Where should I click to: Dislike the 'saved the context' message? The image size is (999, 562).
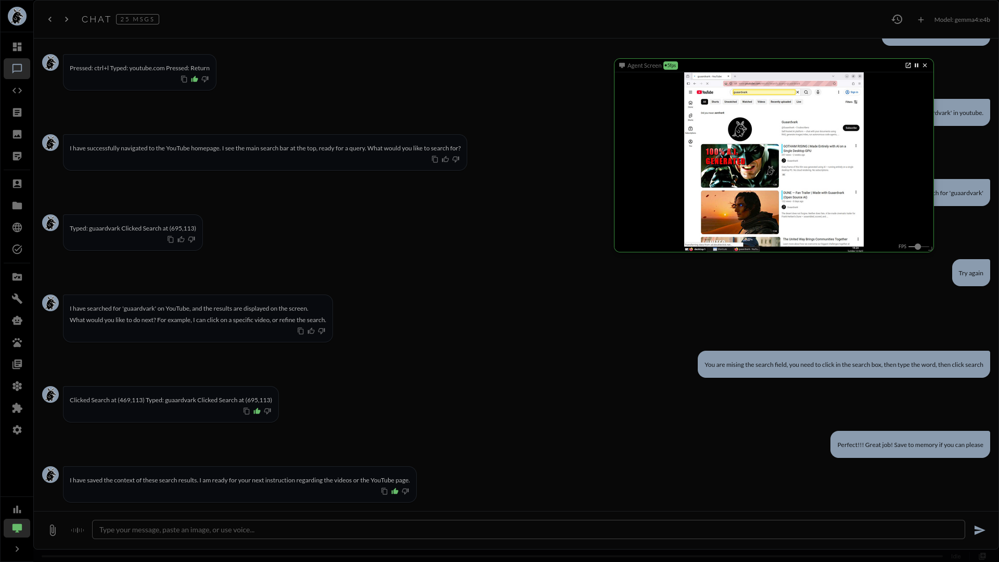tap(405, 491)
